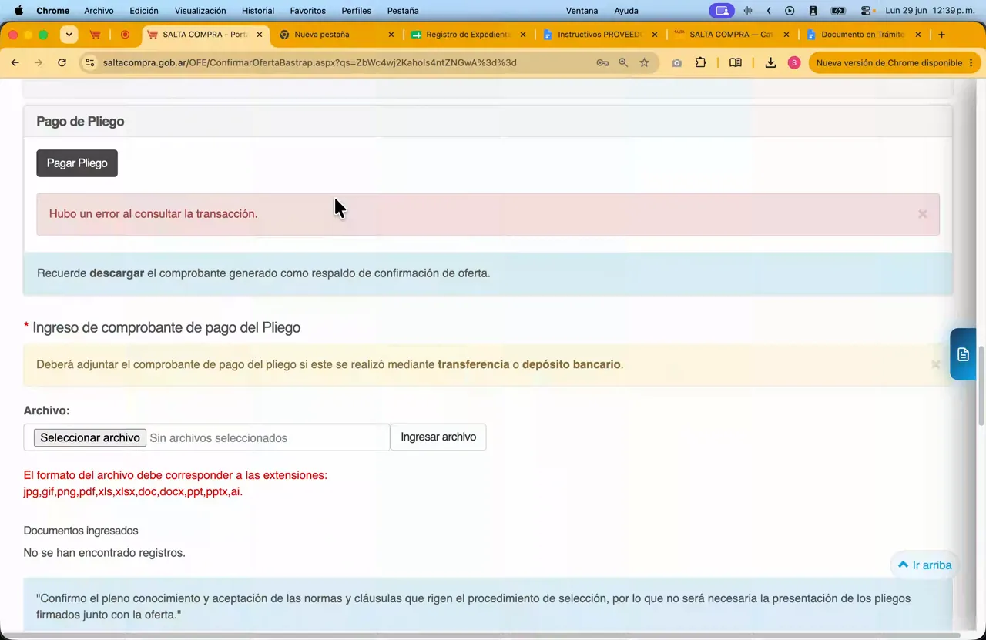
Task: Click the Ingresar archivo button
Action: click(x=438, y=437)
